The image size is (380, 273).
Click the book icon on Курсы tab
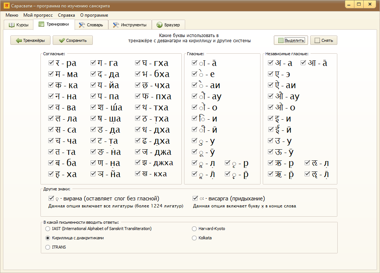(x=12, y=25)
